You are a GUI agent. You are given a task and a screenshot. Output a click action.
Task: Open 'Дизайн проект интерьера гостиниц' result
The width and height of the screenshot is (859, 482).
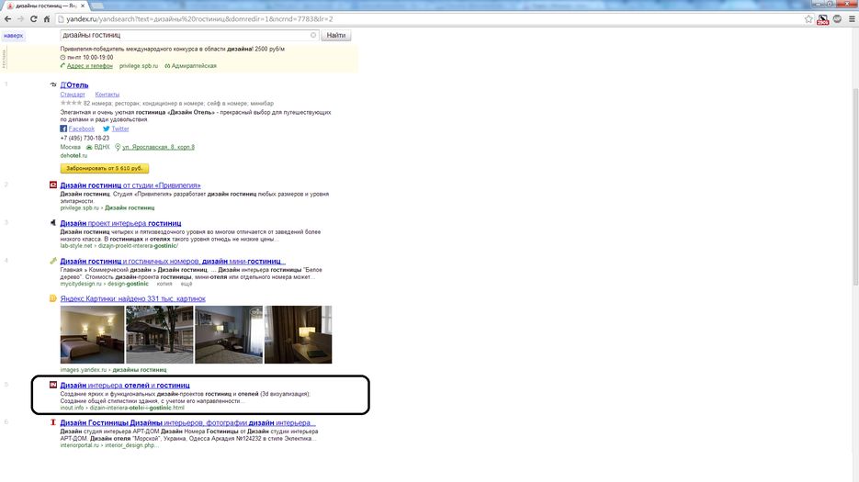[120, 223]
